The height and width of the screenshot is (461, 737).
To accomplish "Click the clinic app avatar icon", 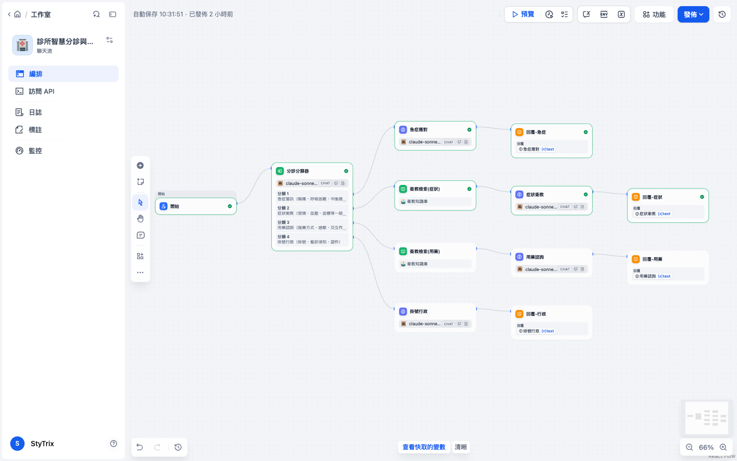I will [x=23, y=45].
